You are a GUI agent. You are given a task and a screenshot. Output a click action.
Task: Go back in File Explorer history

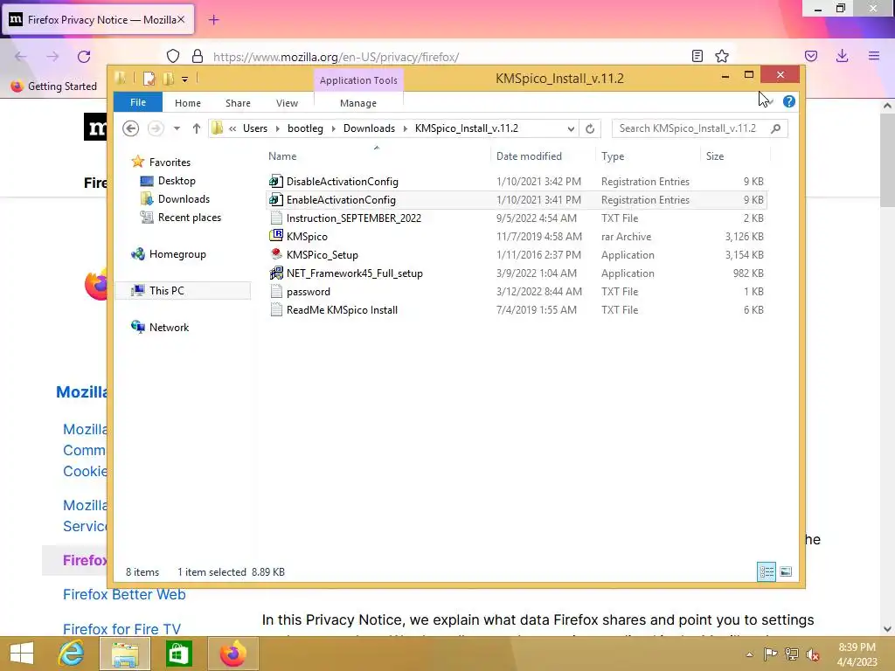(x=131, y=128)
